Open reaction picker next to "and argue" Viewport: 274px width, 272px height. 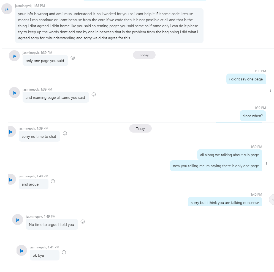point(53,181)
